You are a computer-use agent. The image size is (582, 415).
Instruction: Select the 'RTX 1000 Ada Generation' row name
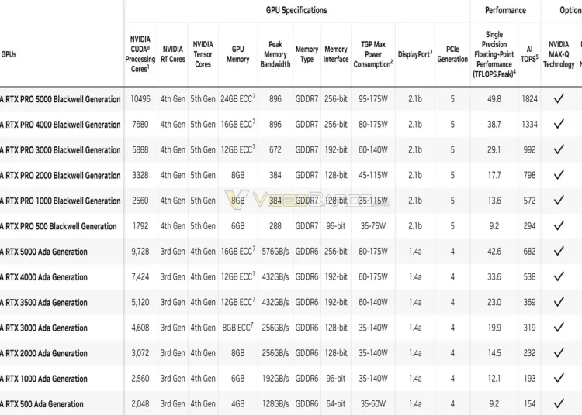[x=43, y=379]
